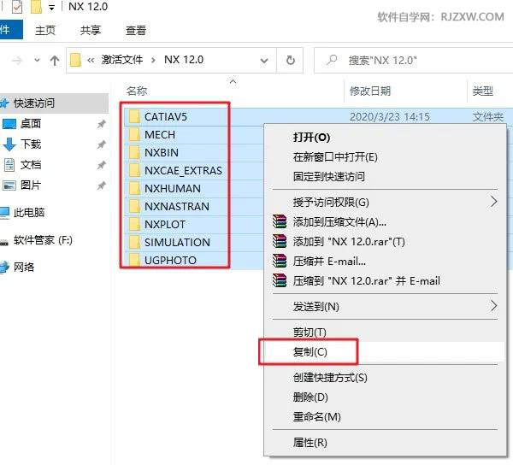Click the 图片 pictures icon in the sidebar
Screen dimensions: 513x465
(9, 185)
